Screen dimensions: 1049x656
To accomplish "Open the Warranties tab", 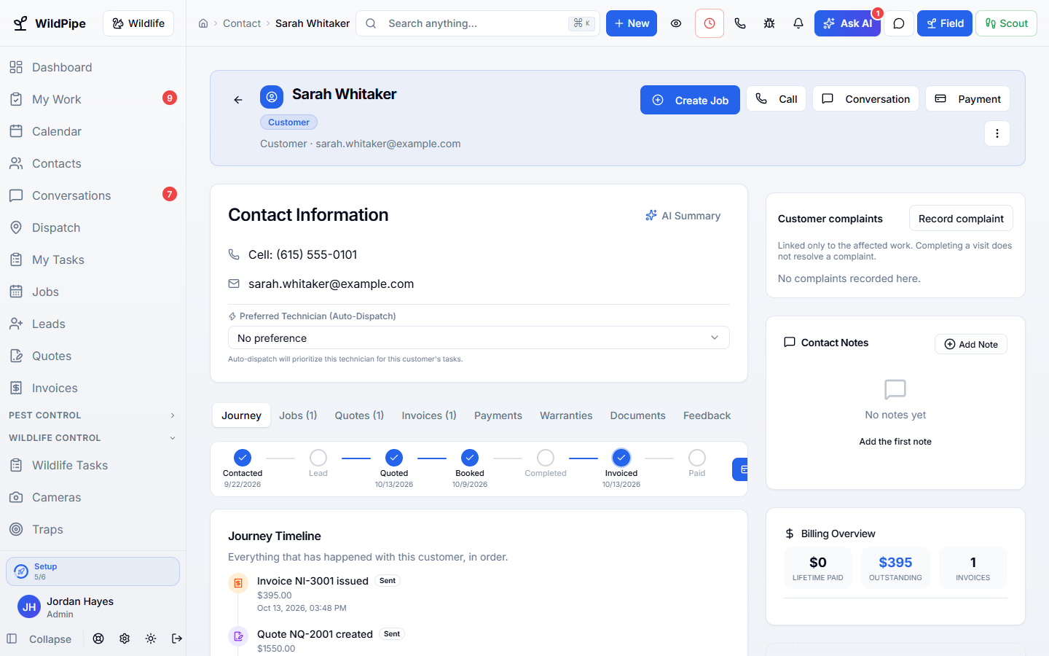I will [566, 415].
